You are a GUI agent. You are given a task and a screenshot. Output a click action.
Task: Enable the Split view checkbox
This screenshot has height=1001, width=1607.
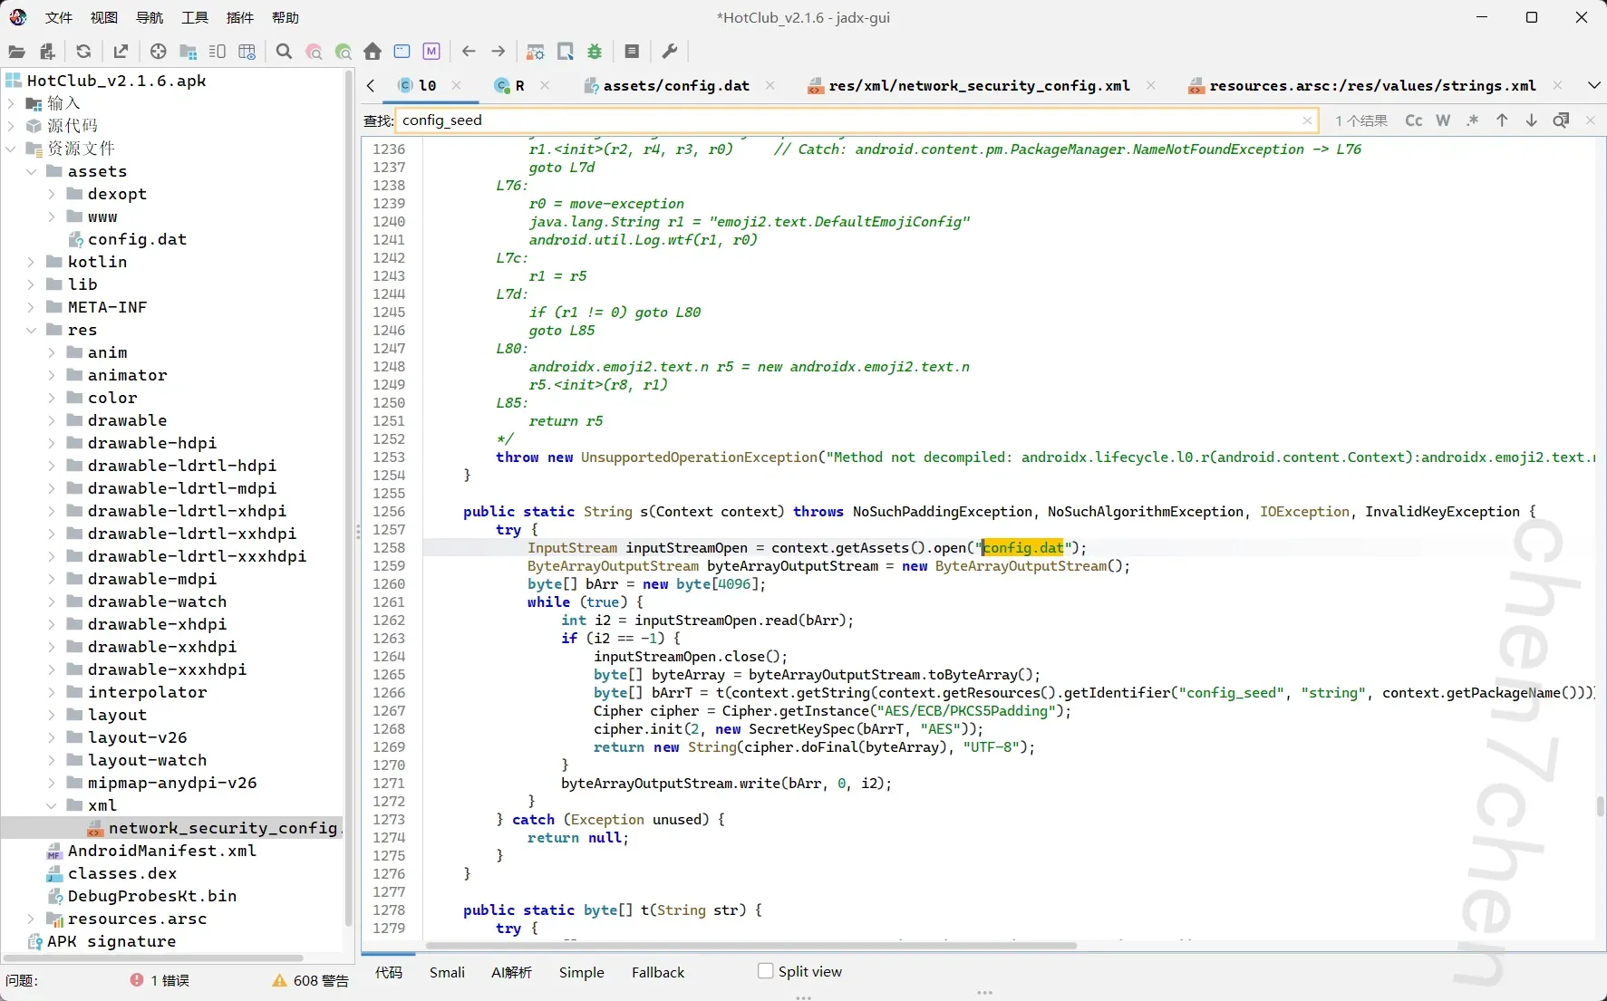[x=766, y=971]
